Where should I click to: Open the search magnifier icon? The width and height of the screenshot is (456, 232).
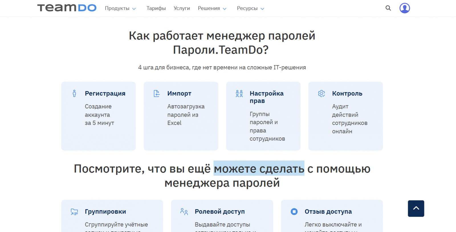[388, 8]
